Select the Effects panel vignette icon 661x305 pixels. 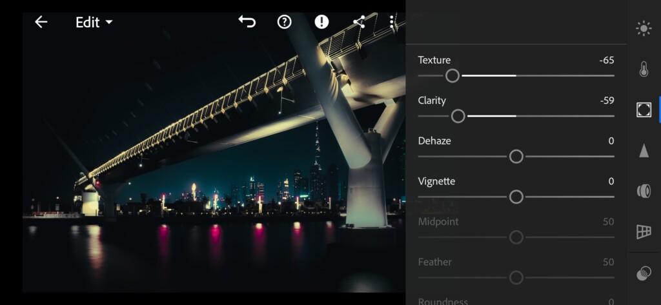pos(644,110)
